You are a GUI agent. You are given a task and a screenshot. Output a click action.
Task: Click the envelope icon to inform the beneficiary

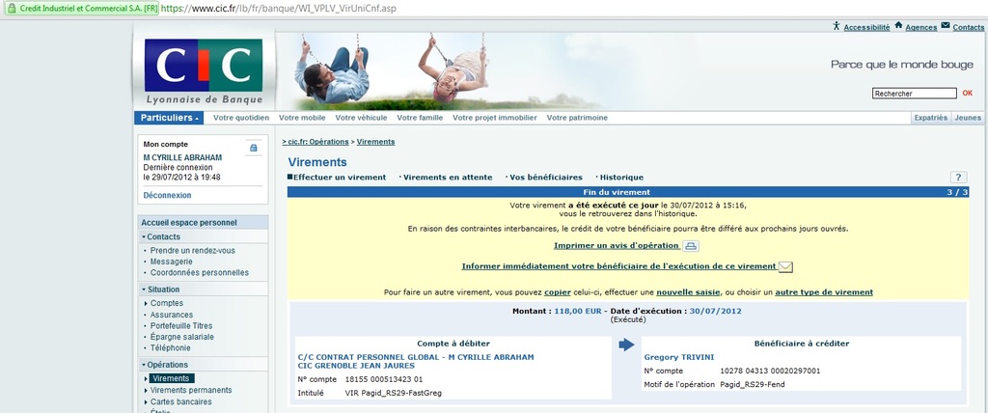(785, 266)
